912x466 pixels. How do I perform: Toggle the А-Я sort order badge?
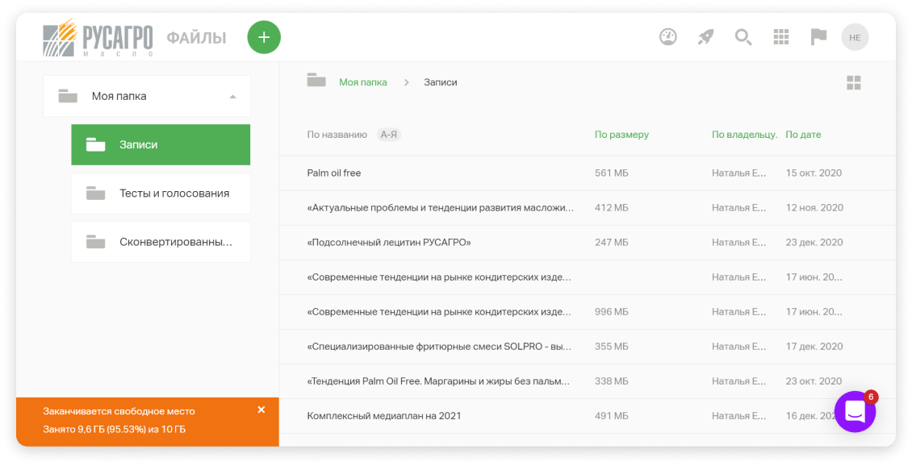(388, 135)
